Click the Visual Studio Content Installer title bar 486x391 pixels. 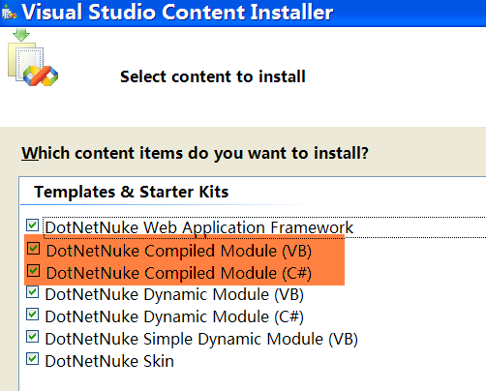coord(243,13)
